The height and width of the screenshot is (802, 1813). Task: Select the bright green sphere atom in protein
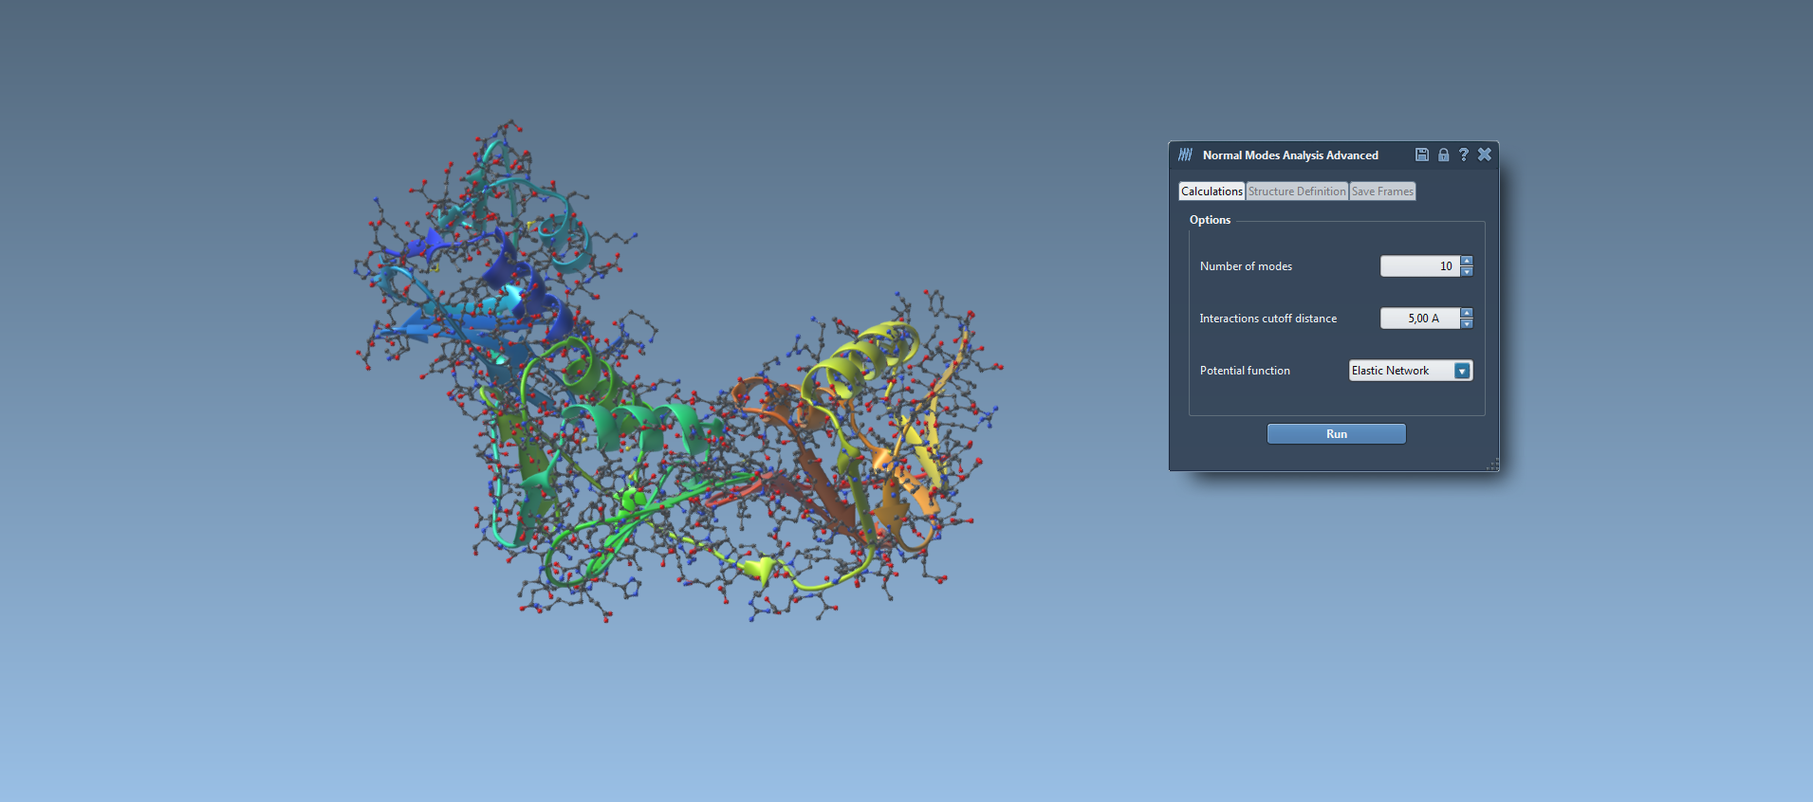[630, 498]
